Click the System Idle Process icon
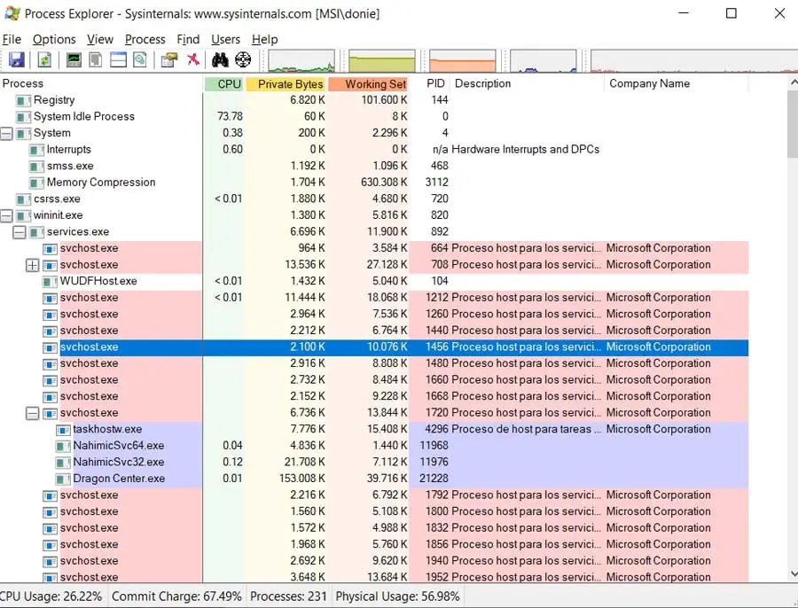 click(x=23, y=117)
